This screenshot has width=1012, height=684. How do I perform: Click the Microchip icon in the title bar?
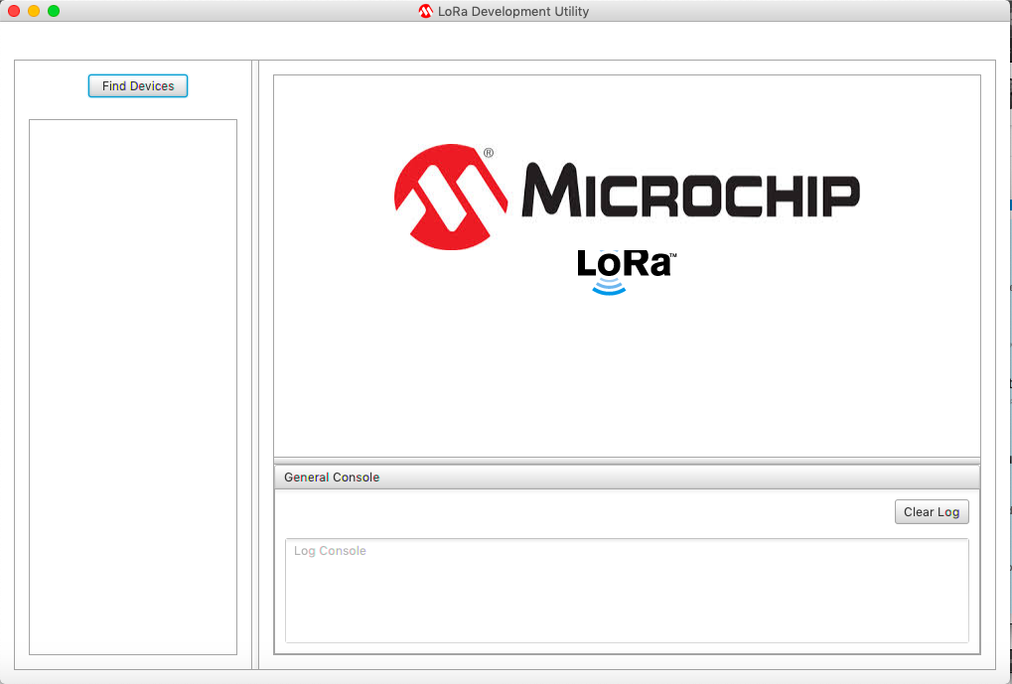click(425, 11)
